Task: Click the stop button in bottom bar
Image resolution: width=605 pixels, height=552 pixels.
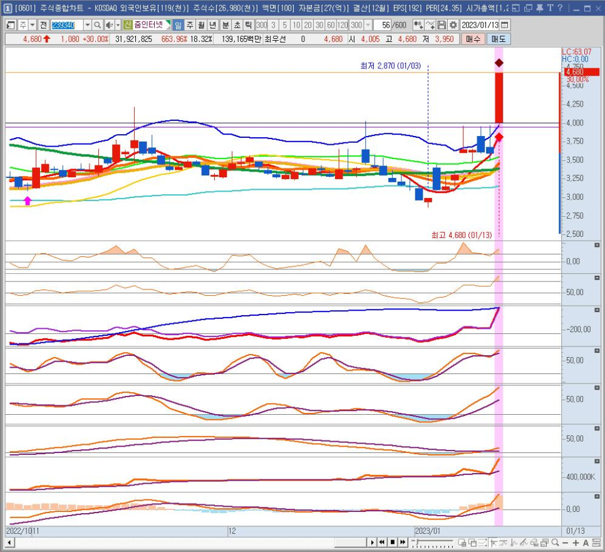Action: [x=393, y=543]
